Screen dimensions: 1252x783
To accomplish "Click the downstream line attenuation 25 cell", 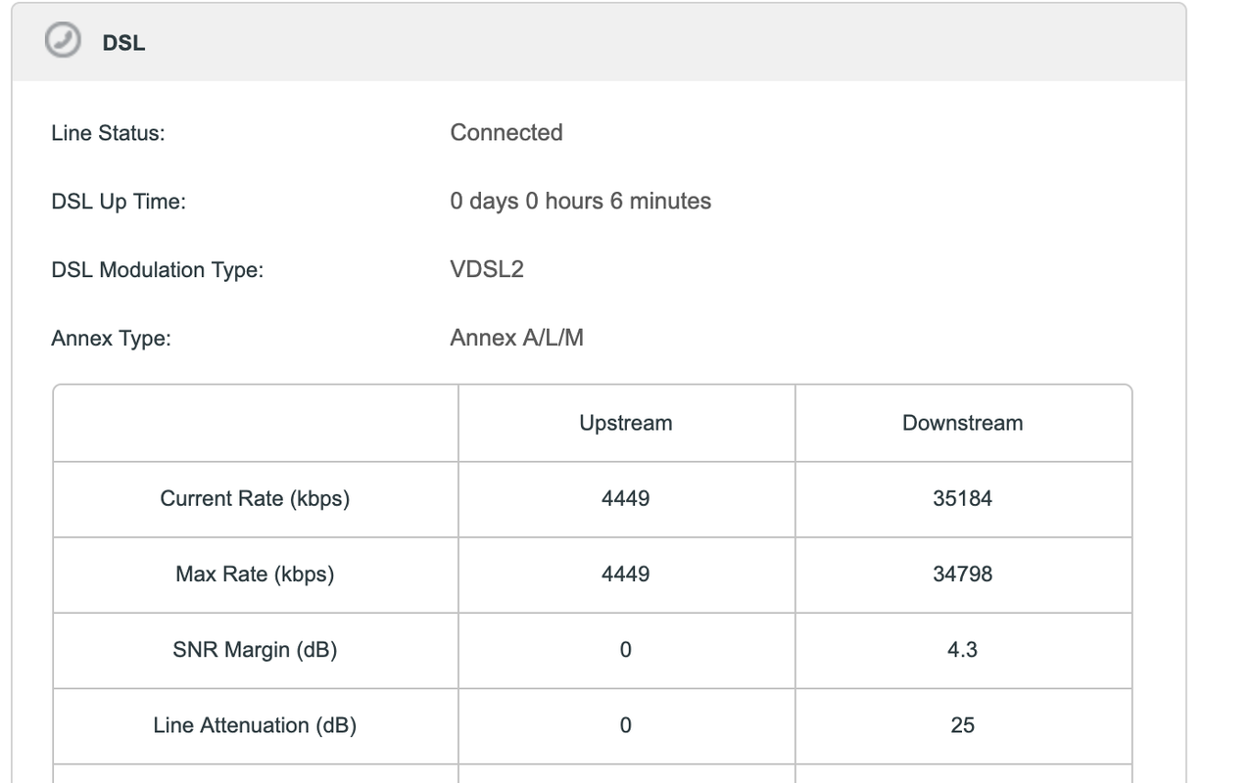I will (963, 725).
